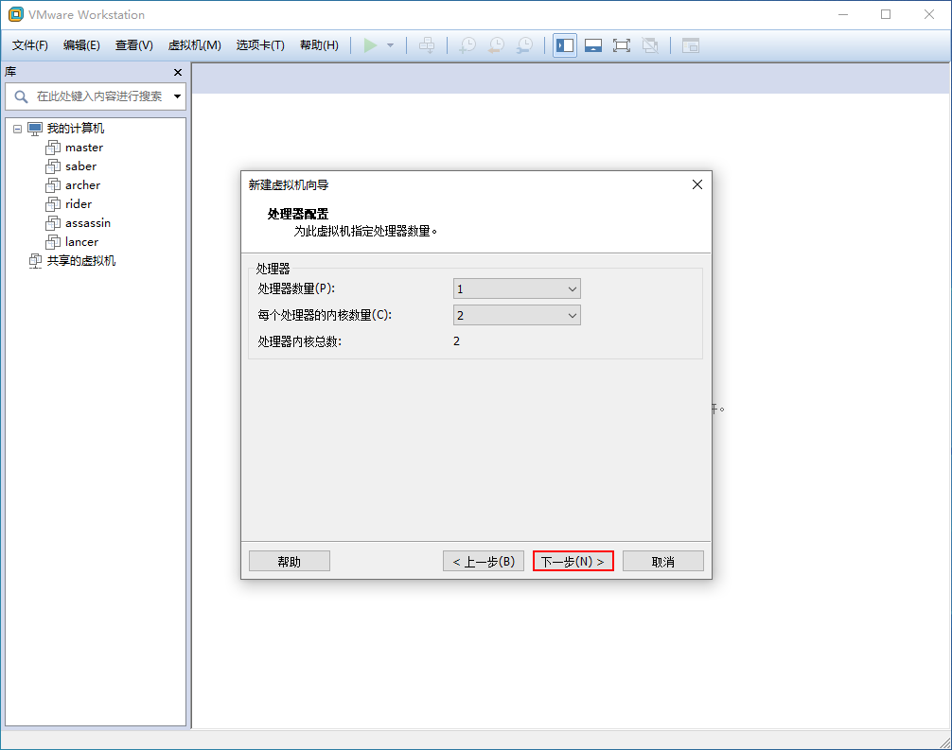Open the 处理器数量 dropdown
Viewport: 952px width, 750px height.
pos(517,288)
